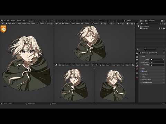Screen dimensions: 166x124
Task: Open Select menu in left viewport header
Action: point(24,23)
